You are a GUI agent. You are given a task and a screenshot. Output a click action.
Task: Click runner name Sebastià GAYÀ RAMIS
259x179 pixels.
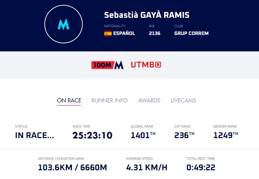(x=147, y=15)
